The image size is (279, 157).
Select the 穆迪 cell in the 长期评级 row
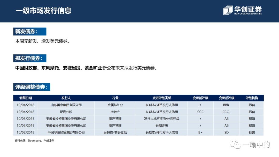pos(252,125)
